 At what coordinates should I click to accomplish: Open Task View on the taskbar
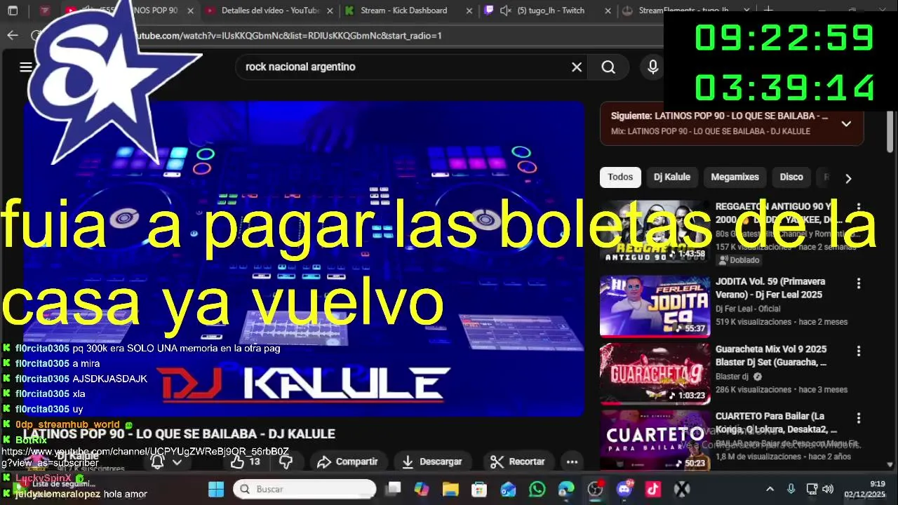394,489
